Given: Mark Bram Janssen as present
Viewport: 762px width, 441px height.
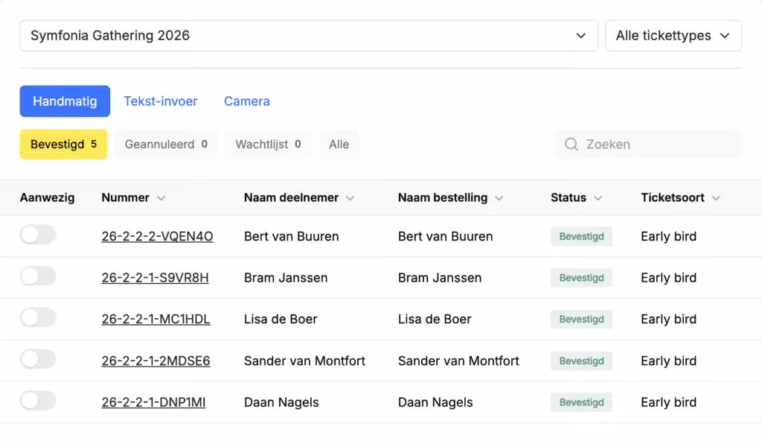Looking at the screenshot, I should 38,276.
